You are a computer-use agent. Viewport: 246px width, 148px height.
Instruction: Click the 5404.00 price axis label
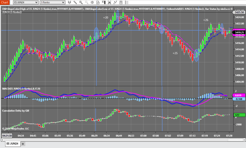(x=240, y=82)
